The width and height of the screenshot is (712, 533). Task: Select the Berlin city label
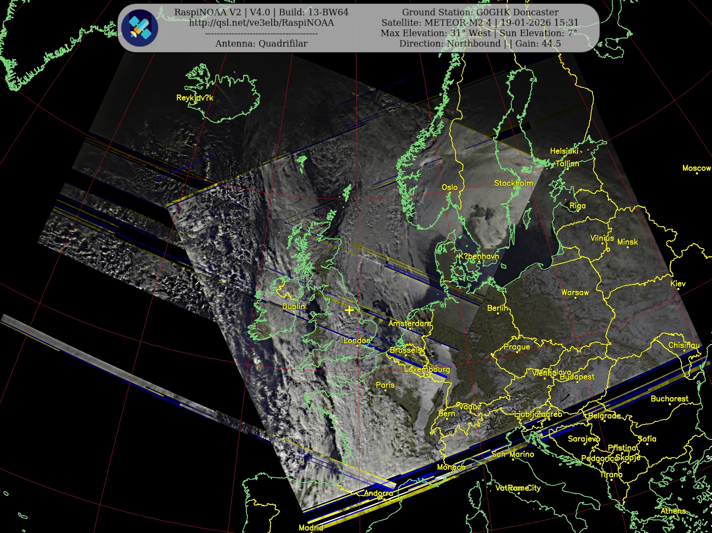tap(497, 308)
